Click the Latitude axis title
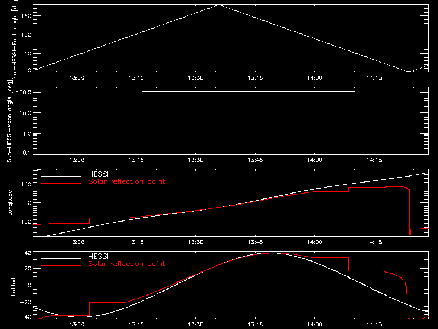The width and height of the screenshot is (438, 329). [13, 285]
